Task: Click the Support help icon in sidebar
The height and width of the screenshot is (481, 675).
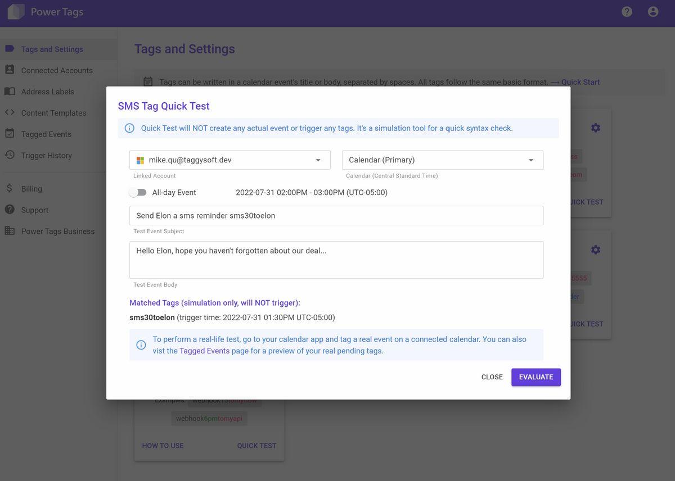Action: 10,209
